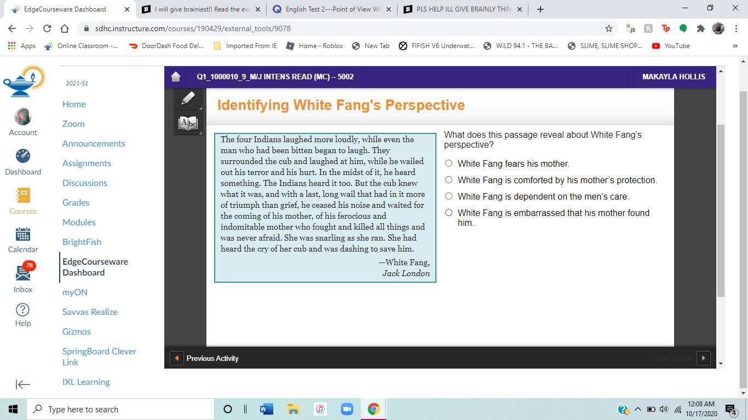The height and width of the screenshot is (420, 748).
Task: Open the Zoom course link
Action: pos(73,124)
